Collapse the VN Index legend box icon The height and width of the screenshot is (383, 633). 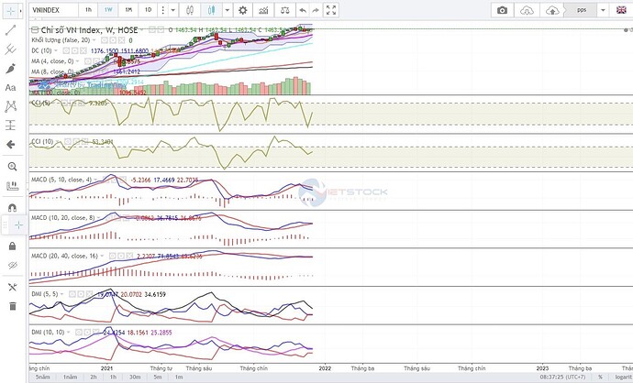point(35,30)
